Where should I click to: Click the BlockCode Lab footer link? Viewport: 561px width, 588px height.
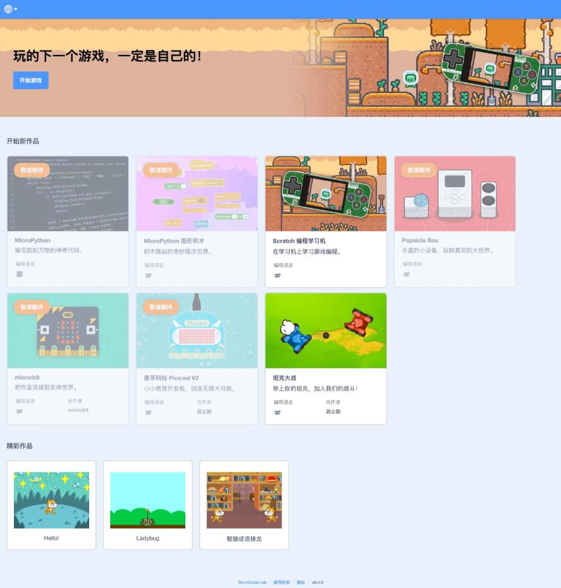(x=252, y=582)
